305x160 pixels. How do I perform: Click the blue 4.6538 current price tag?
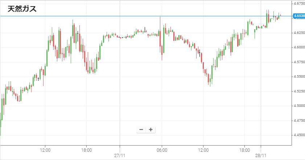tap(298, 16)
